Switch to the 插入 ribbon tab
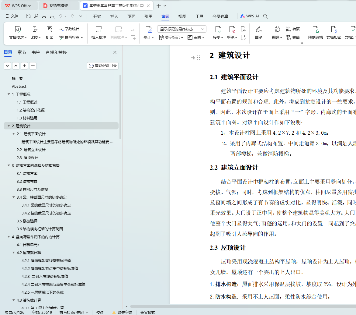This screenshot has width=356, height=315. coord(114,16)
